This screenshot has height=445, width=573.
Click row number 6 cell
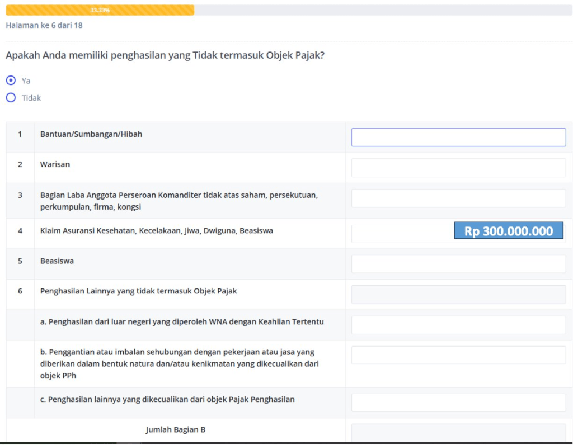20,291
